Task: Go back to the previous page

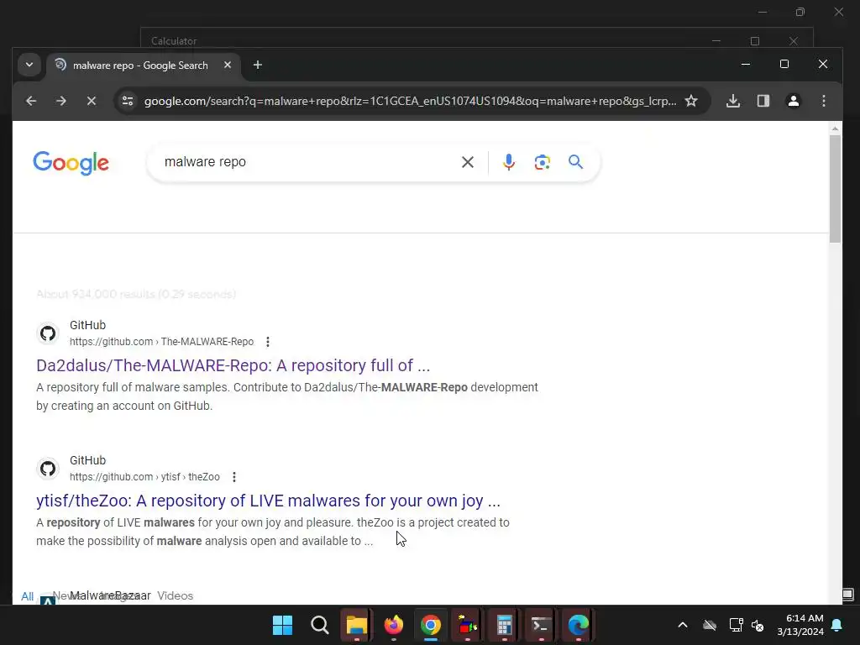Action: (31, 101)
